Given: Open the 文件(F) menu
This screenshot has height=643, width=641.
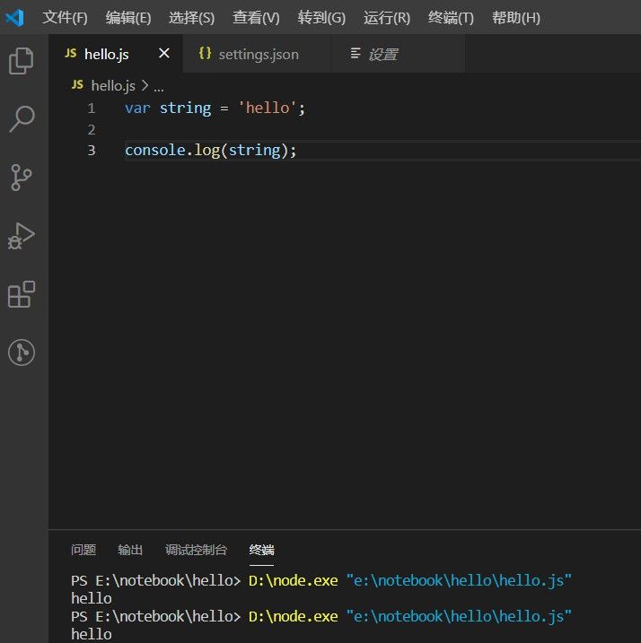Looking at the screenshot, I should [x=66, y=18].
